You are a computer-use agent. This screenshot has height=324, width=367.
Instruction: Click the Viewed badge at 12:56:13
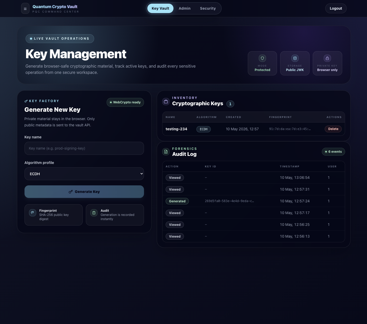point(175,237)
